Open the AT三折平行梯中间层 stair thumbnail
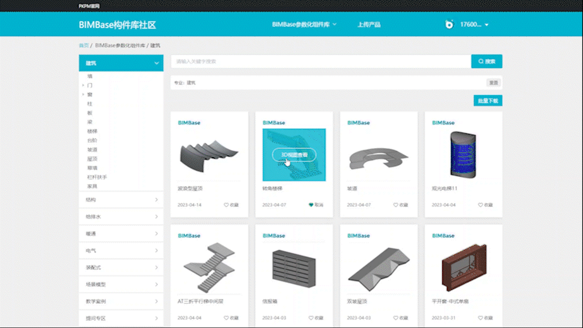 (x=210, y=268)
